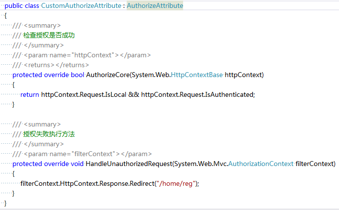Image resolution: width=339 pixels, height=210 pixels.
Task: Click the 'return' keyword
Action: [x=30, y=95]
